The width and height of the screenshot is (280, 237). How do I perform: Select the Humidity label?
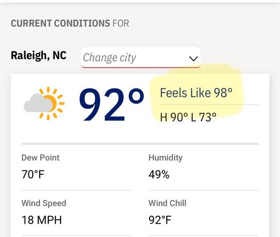pos(165,158)
